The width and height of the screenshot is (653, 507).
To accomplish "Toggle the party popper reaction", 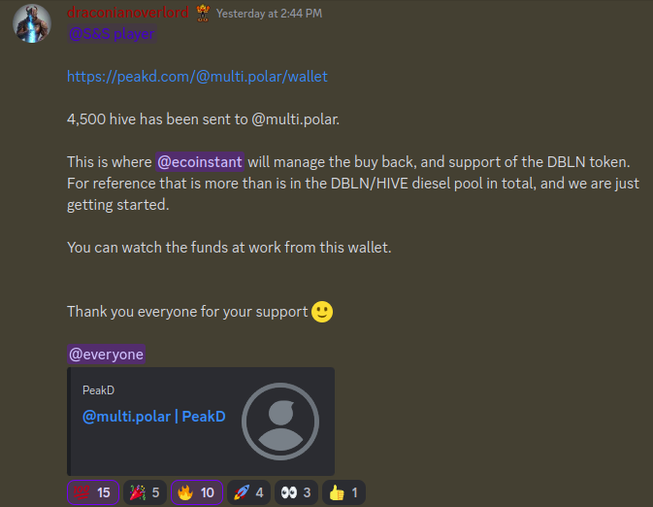I will [x=145, y=492].
